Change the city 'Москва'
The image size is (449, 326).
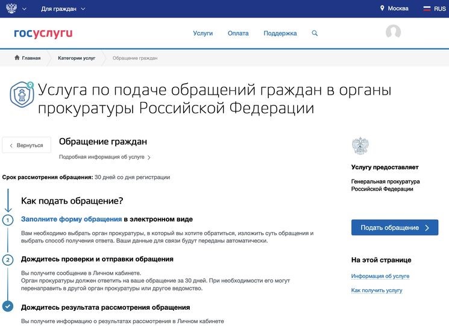click(398, 8)
